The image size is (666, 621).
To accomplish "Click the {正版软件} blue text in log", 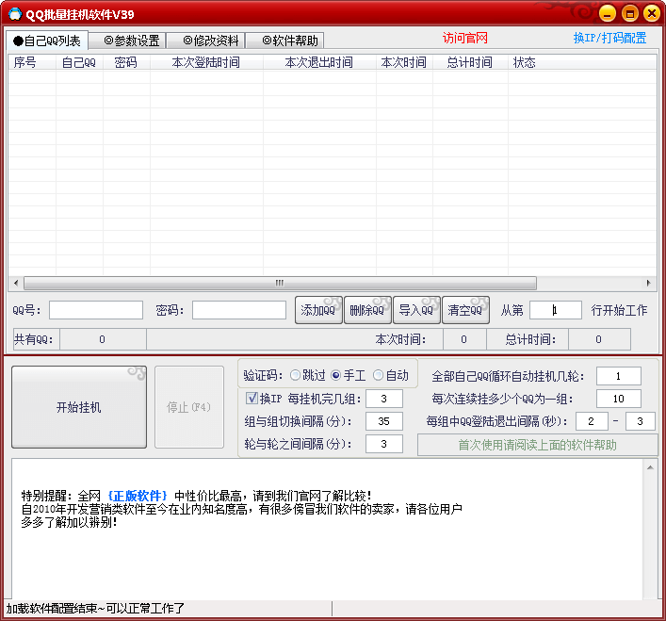I will click(x=138, y=496).
